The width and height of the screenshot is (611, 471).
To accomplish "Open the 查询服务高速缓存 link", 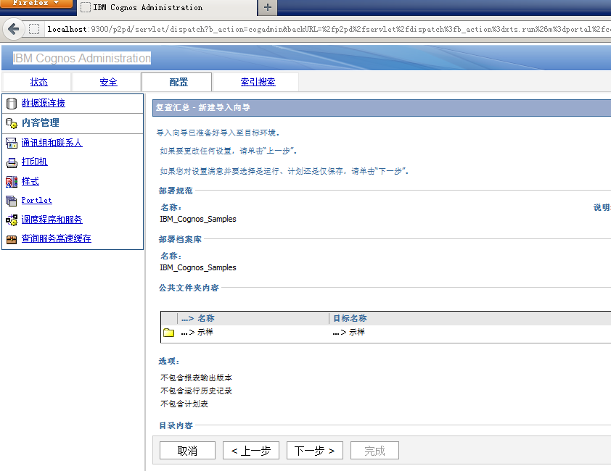I will 56,238.
